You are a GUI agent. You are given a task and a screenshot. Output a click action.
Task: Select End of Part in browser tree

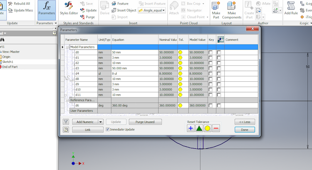(10, 67)
